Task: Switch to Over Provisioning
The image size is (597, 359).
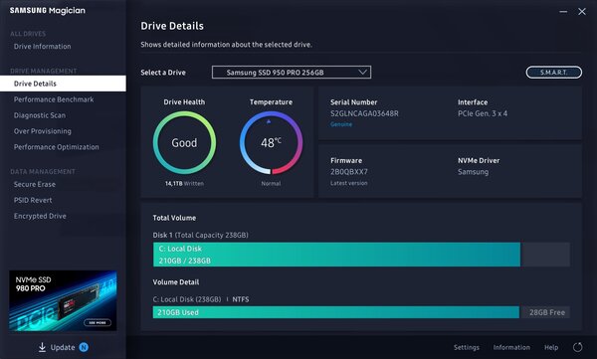Action: [42, 131]
